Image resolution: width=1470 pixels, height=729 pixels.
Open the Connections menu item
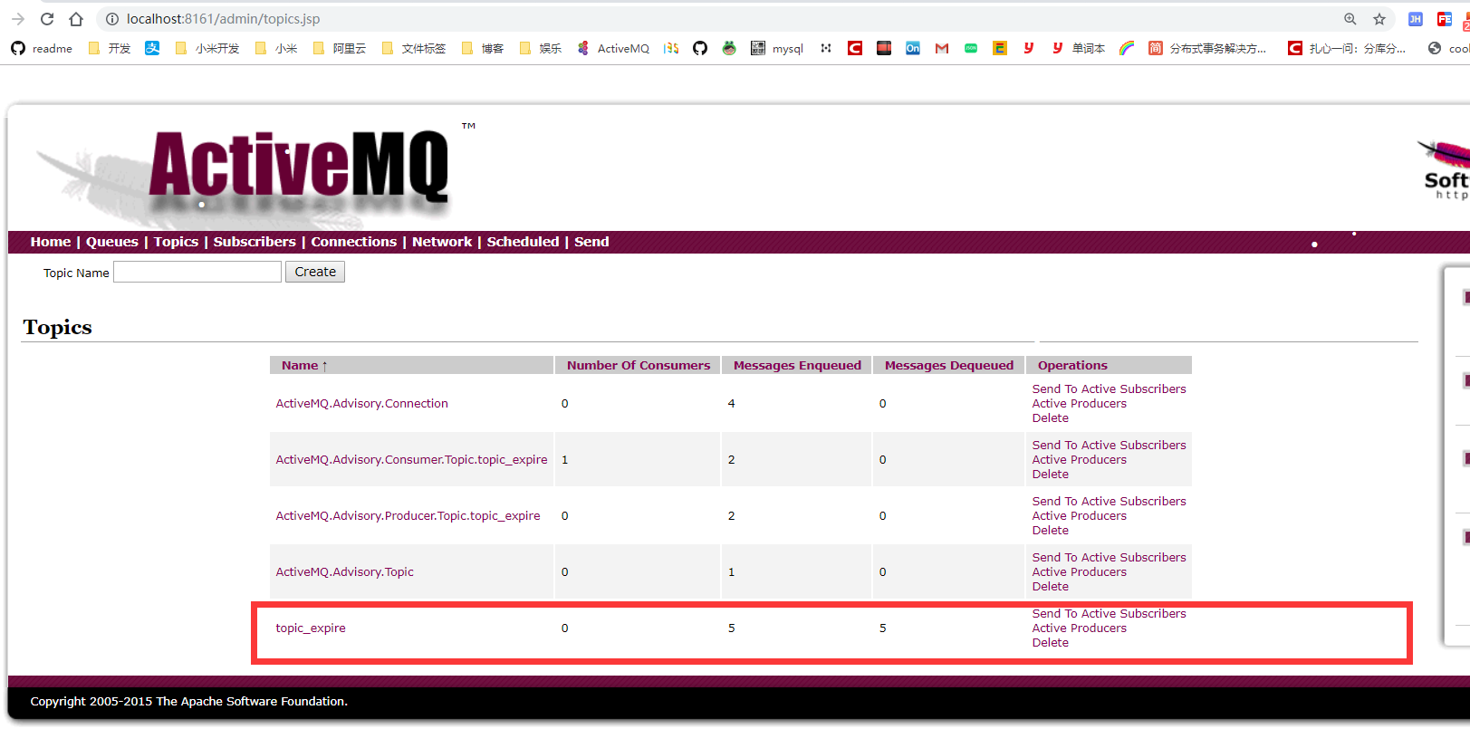pos(354,242)
